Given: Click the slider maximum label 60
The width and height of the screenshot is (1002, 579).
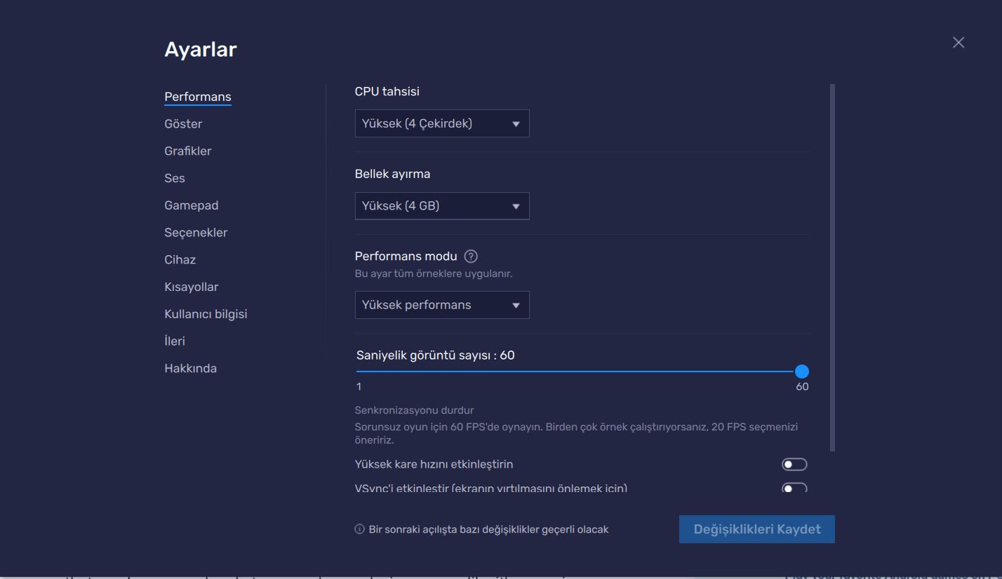Looking at the screenshot, I should pos(802,387).
